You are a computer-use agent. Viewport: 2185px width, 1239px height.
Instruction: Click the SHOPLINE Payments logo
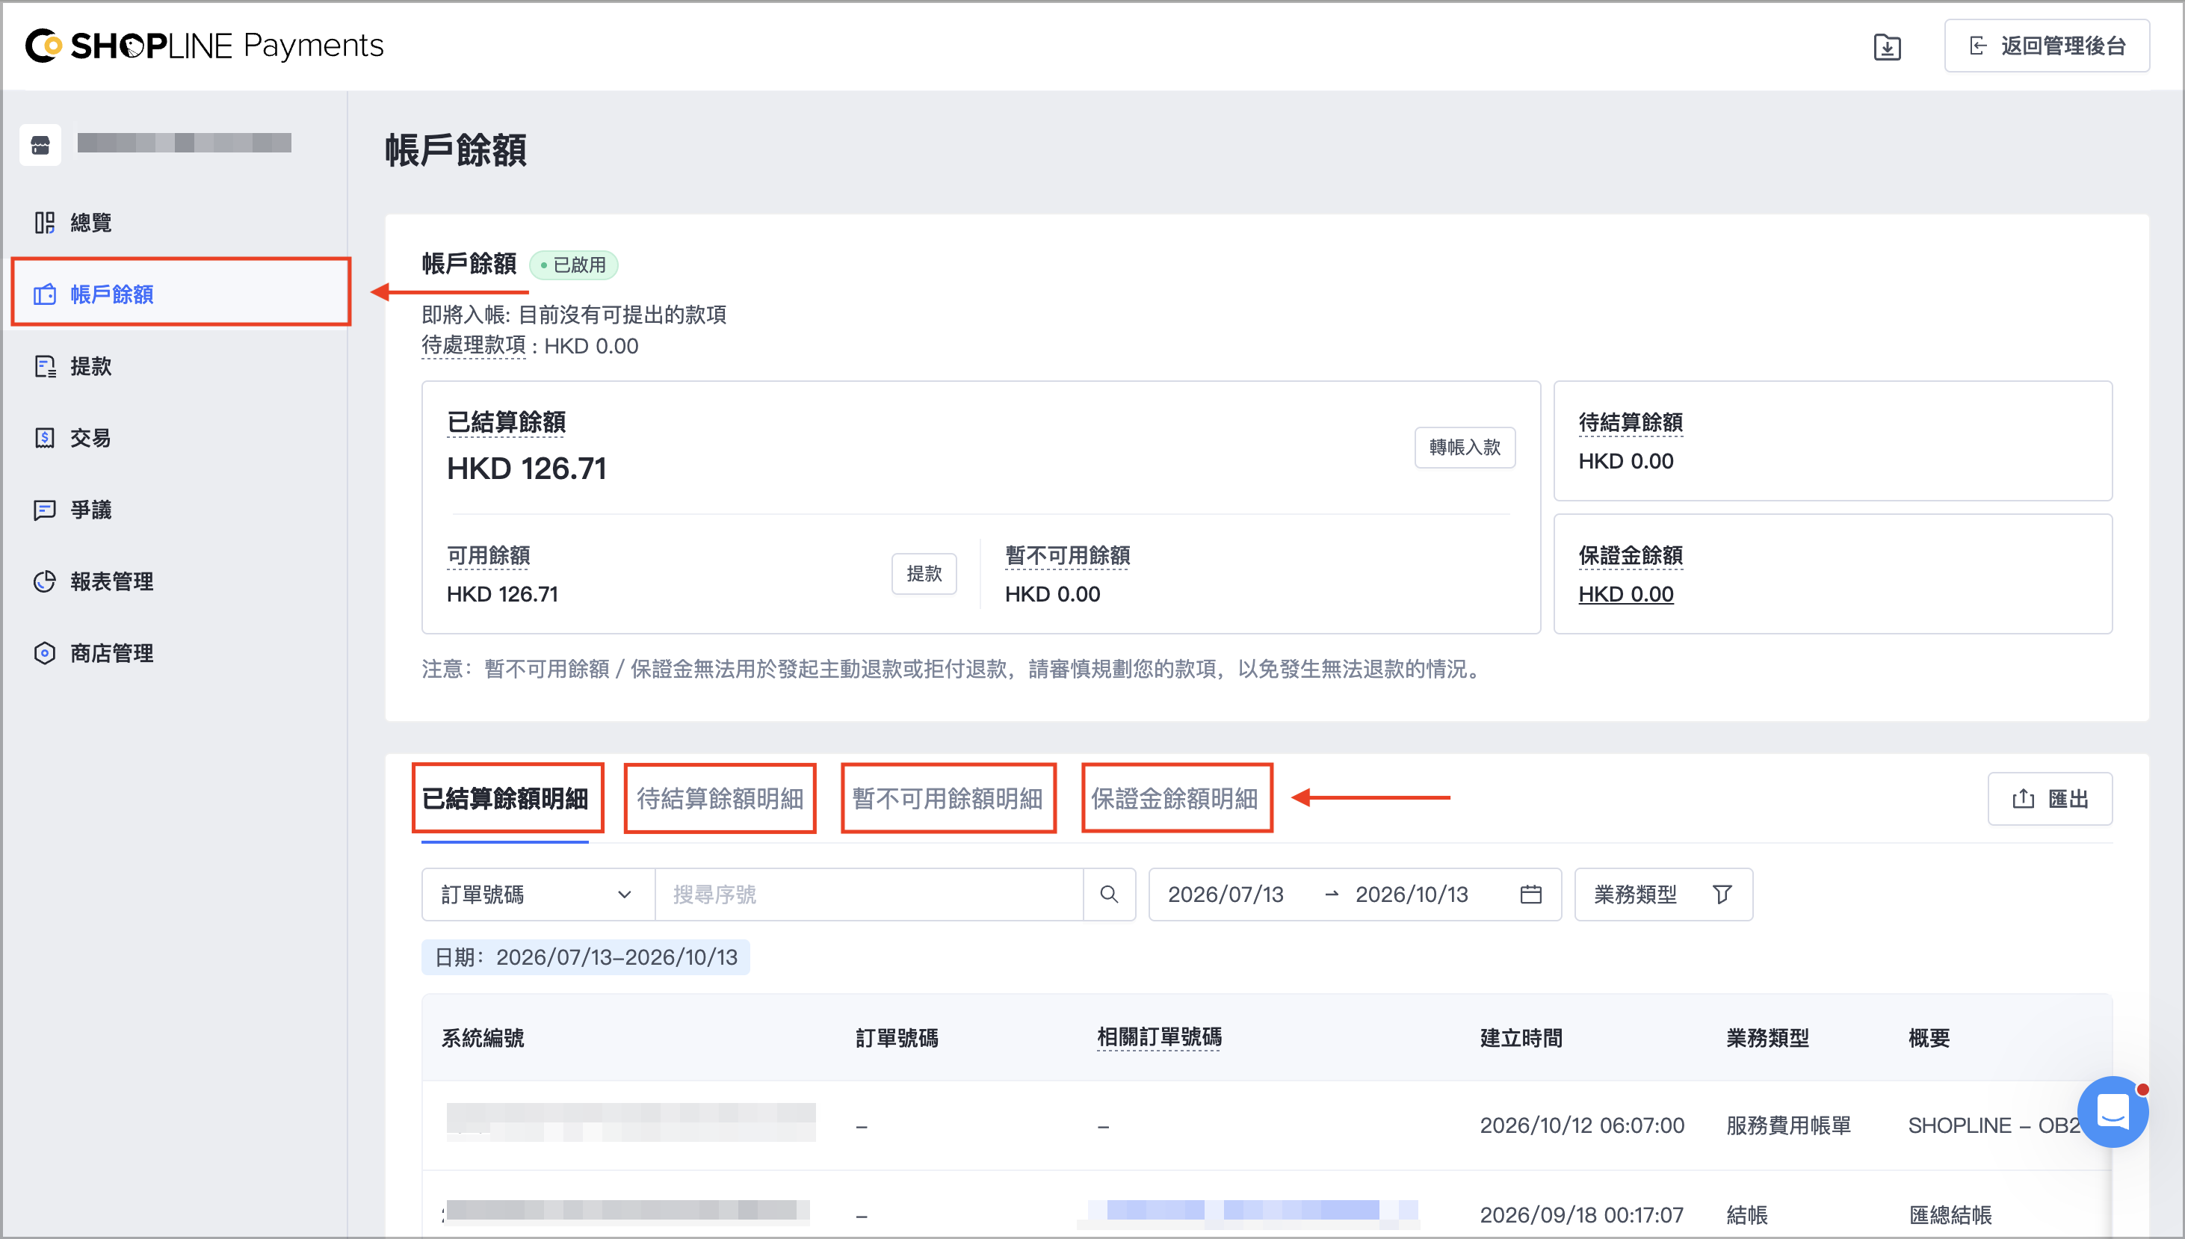[205, 45]
